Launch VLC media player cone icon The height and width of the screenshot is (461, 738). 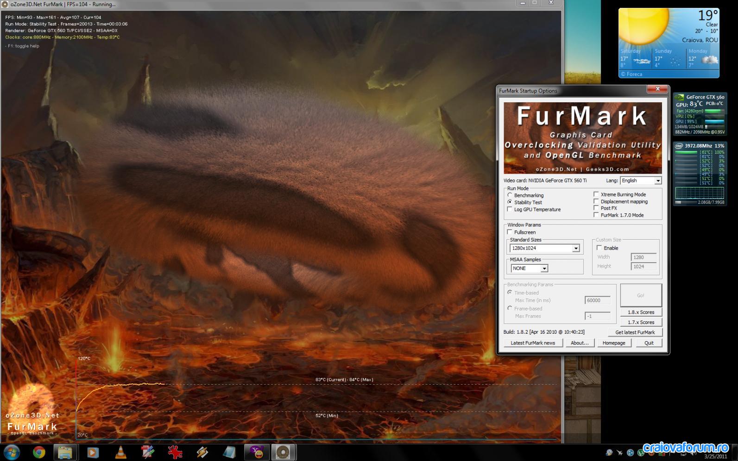pos(120,452)
